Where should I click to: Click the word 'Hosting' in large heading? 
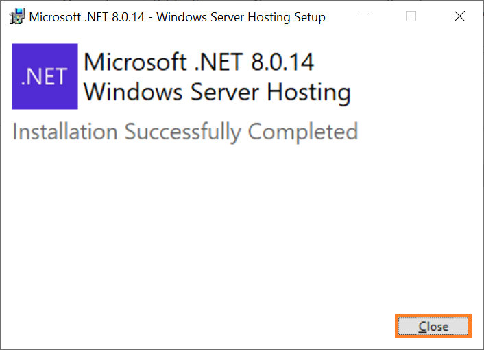308,93
